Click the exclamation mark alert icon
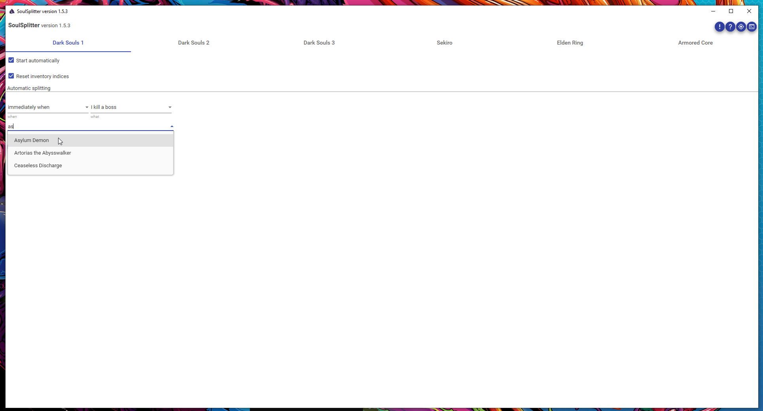 pos(720,27)
